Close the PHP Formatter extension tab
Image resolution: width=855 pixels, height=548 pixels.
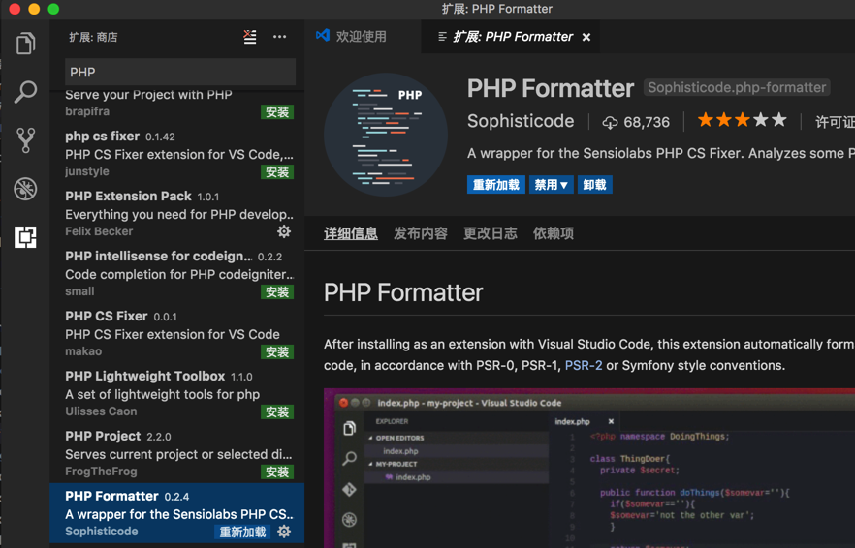pos(586,37)
